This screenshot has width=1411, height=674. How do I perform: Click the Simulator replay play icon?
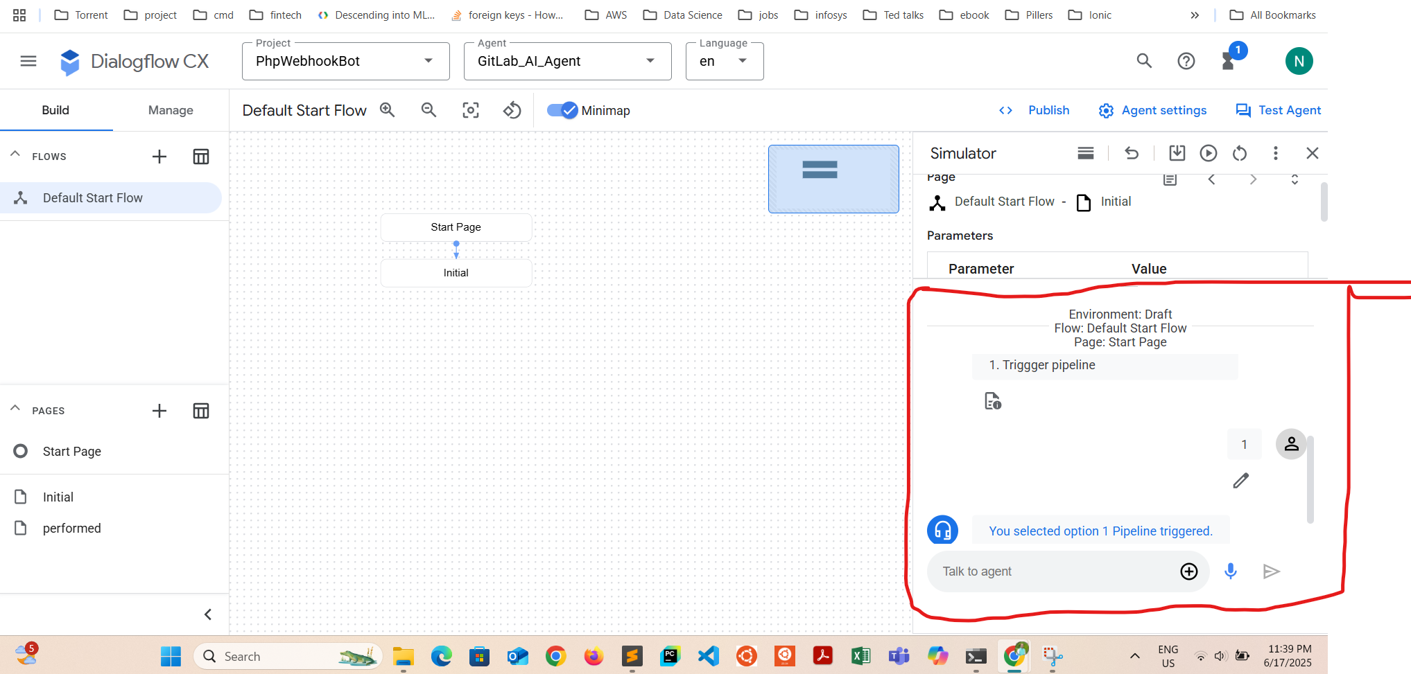tap(1209, 153)
